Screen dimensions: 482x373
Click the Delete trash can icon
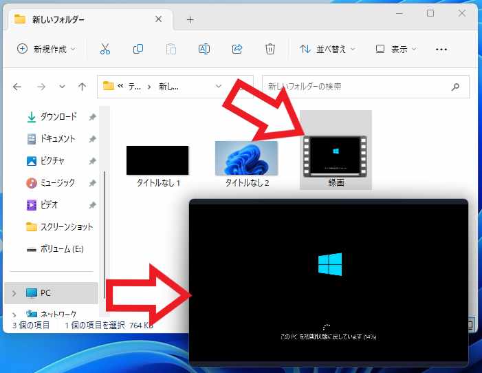pyautogui.click(x=270, y=49)
